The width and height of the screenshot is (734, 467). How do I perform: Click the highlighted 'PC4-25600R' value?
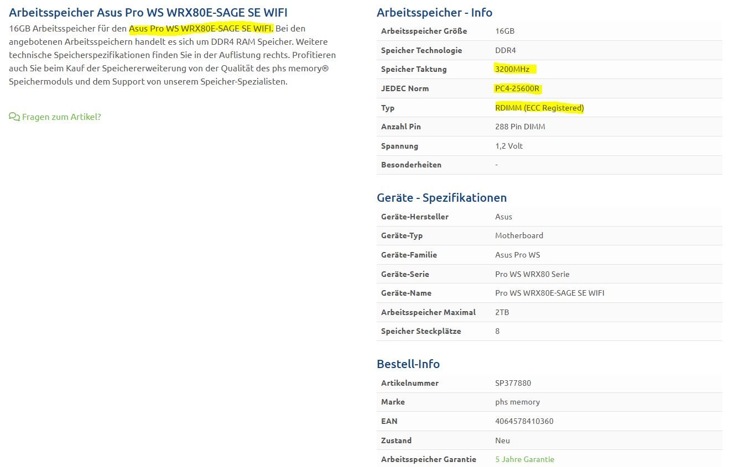(517, 88)
